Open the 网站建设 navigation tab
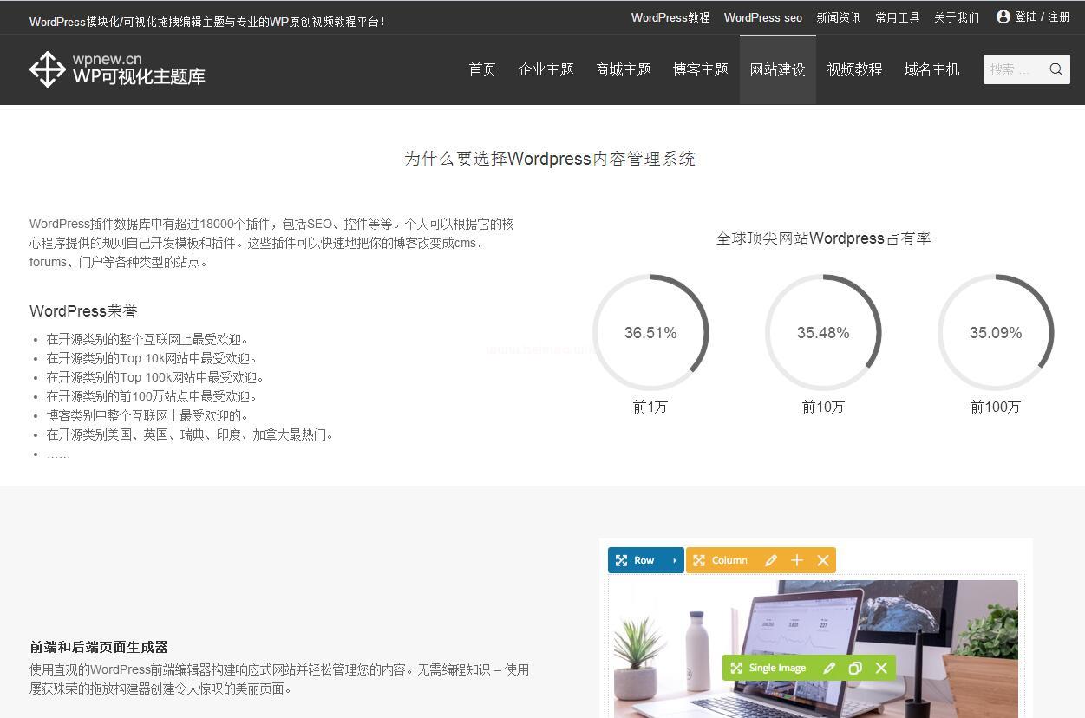The image size is (1085, 718). click(x=777, y=69)
